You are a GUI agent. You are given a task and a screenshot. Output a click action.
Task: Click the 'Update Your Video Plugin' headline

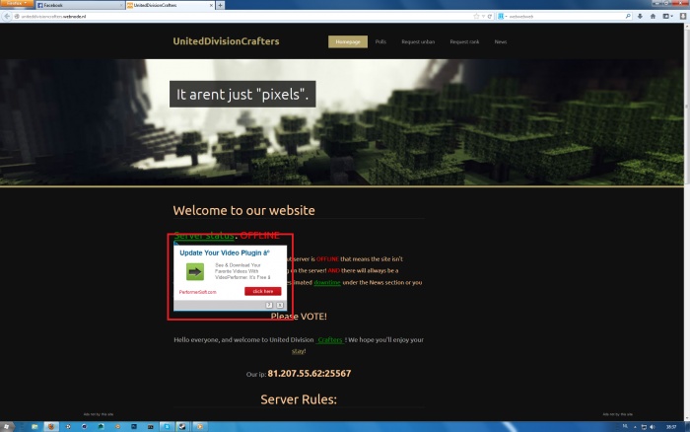[225, 252]
